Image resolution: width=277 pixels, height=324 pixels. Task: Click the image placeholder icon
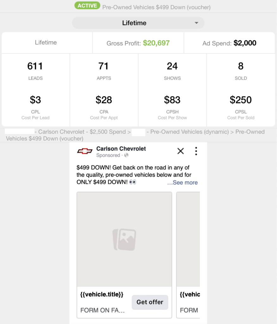coord(124,239)
